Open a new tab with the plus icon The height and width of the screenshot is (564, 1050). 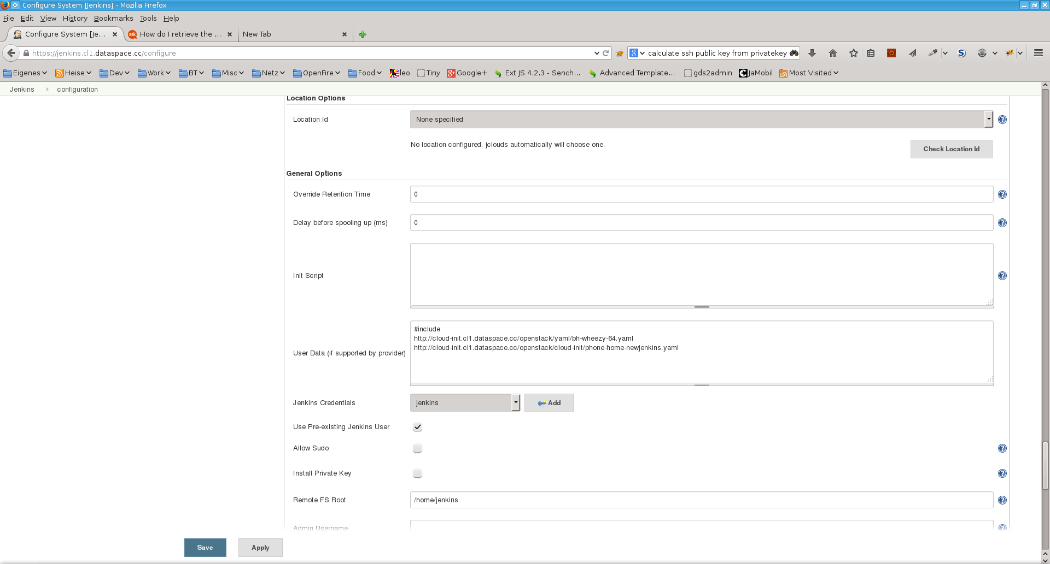(362, 34)
